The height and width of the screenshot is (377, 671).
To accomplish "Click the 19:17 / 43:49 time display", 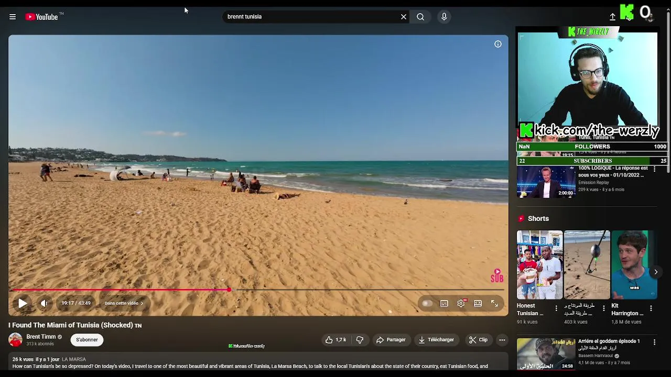I will (76, 303).
